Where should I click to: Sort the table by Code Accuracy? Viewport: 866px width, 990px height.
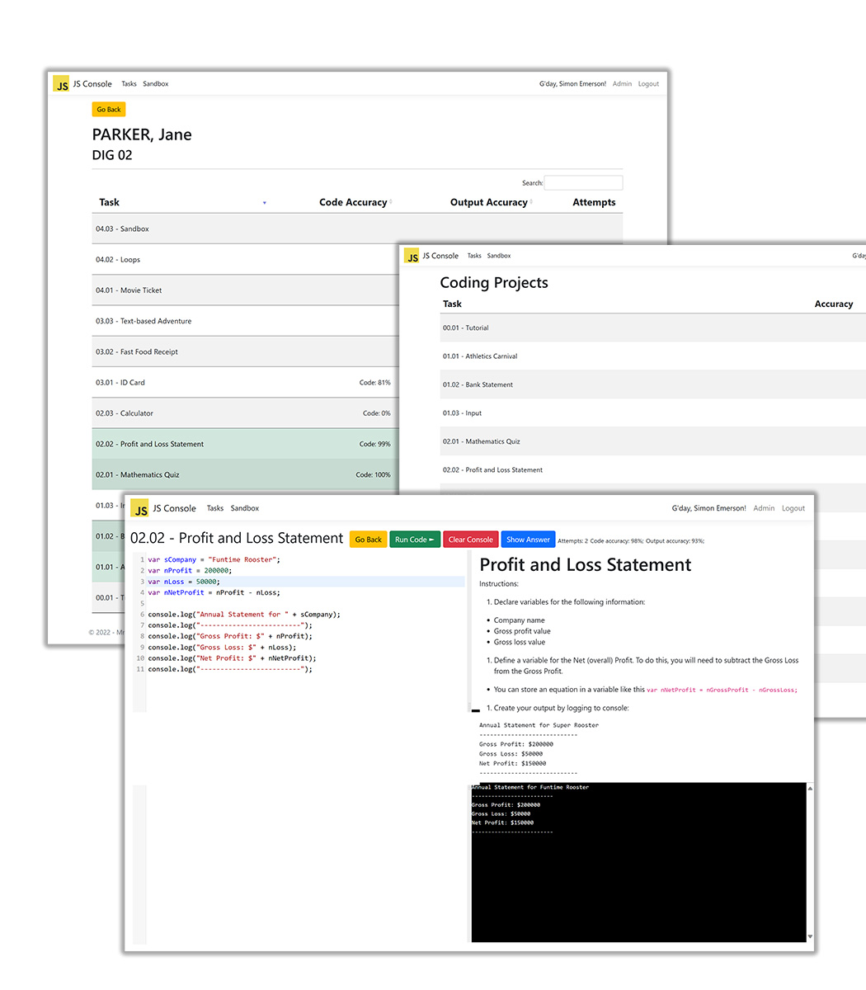354,202
